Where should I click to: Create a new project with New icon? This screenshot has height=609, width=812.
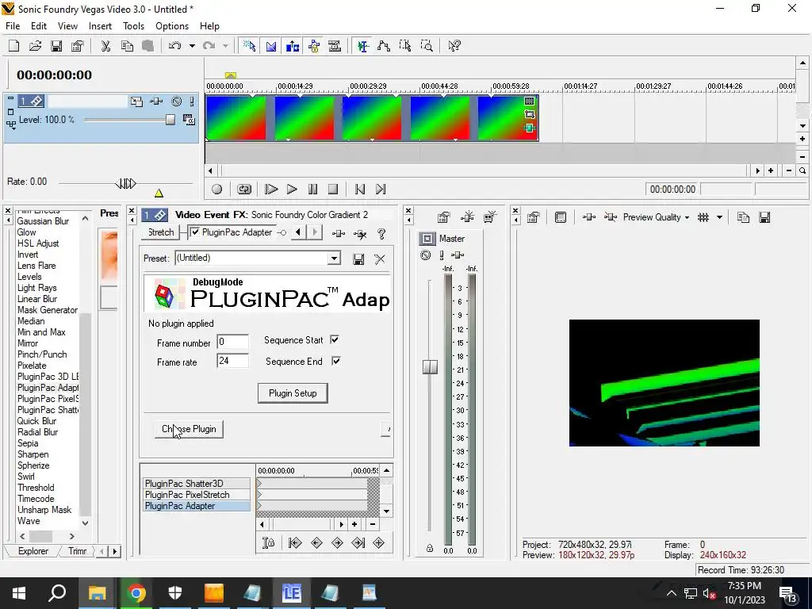point(14,46)
